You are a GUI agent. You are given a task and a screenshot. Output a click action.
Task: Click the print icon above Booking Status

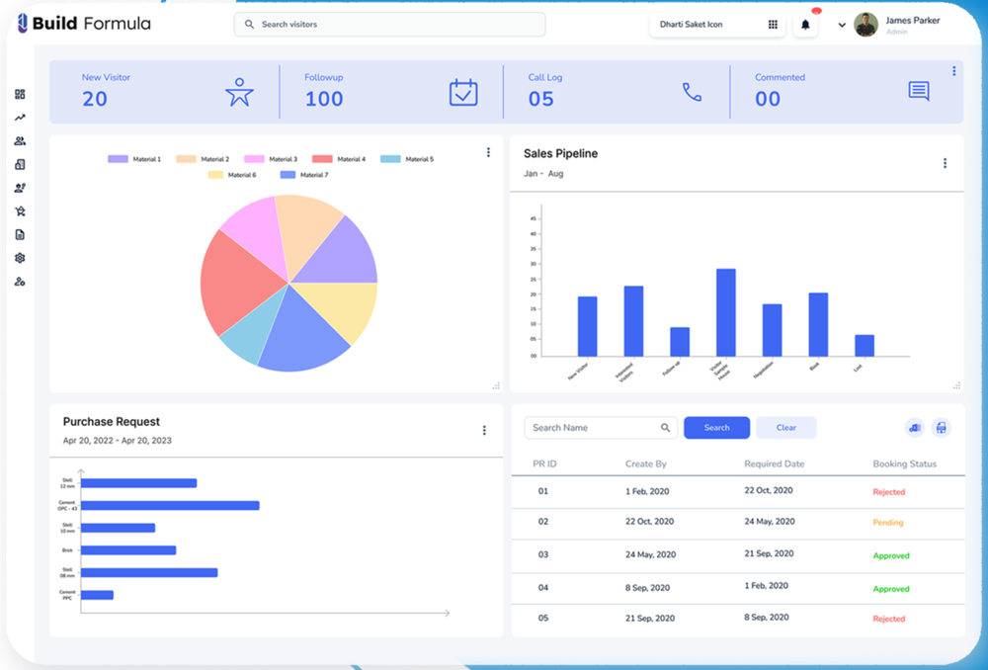pos(941,428)
